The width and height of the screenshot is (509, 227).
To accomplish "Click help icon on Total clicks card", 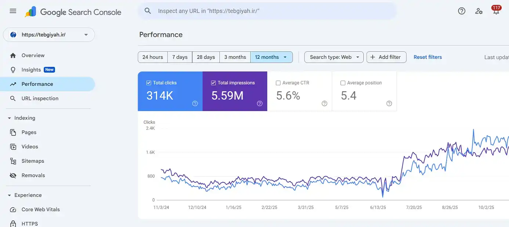I will click(195, 104).
